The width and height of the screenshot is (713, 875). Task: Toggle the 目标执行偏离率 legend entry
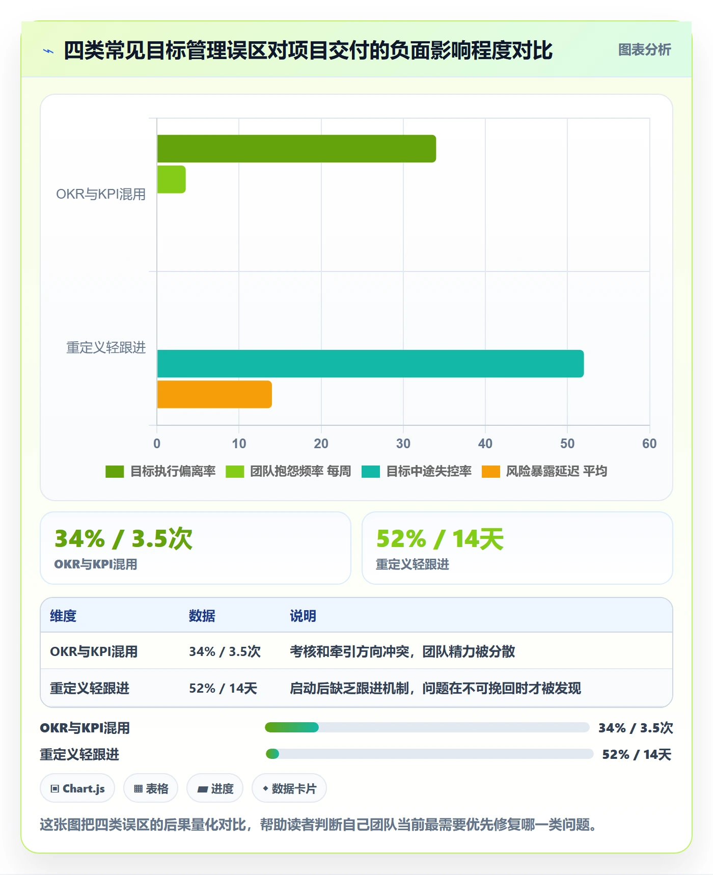coord(160,471)
